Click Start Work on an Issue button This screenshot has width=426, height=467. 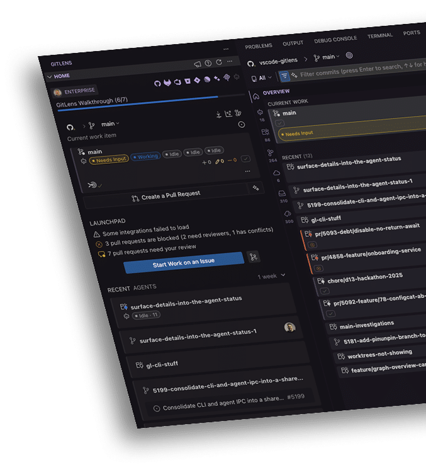click(184, 263)
